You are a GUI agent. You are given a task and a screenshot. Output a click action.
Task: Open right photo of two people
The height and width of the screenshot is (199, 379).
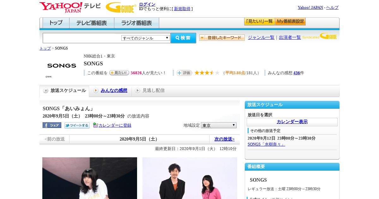pyautogui.click(x=190, y=178)
